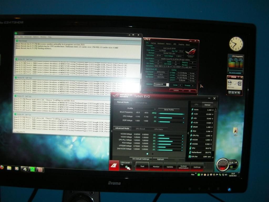This screenshot has height=202, width=269.
Task: Switch to the Manual Mode tab
Action: click(x=123, y=102)
